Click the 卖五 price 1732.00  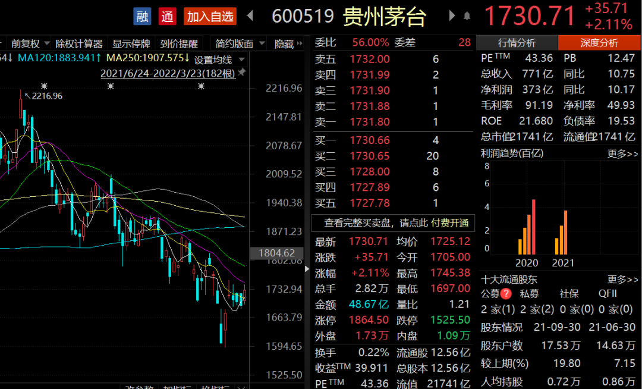point(370,59)
